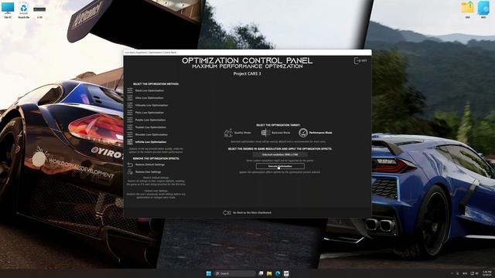Expand the system tray hidden icons chevron
This screenshot has width=495, height=278.
point(452,273)
